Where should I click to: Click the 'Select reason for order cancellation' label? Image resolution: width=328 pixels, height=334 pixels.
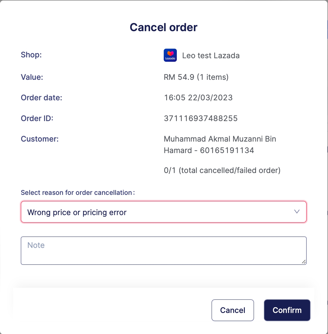(77, 193)
